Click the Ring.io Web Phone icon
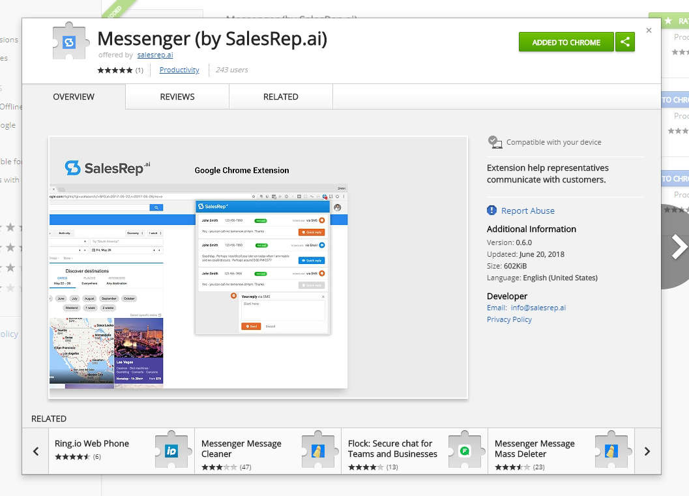 (172, 450)
